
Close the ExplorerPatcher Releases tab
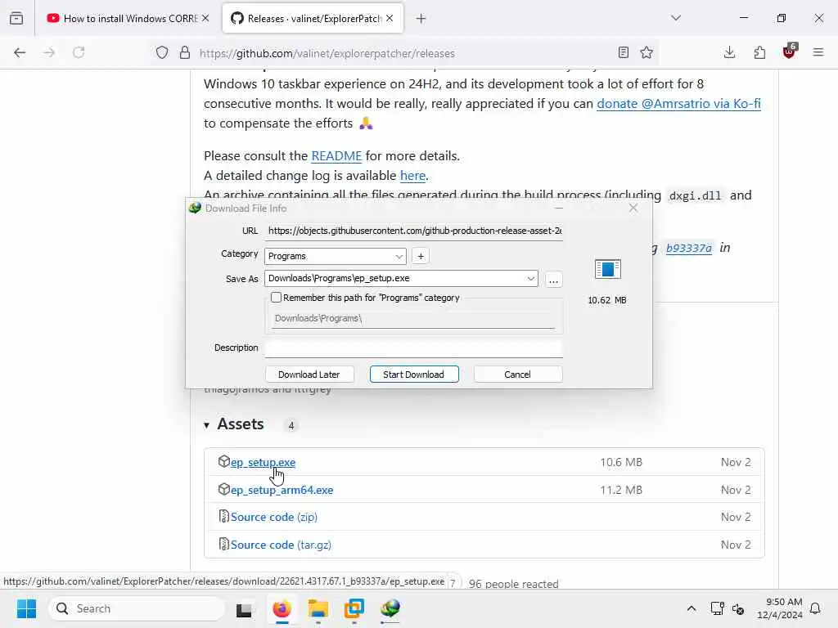tap(390, 18)
